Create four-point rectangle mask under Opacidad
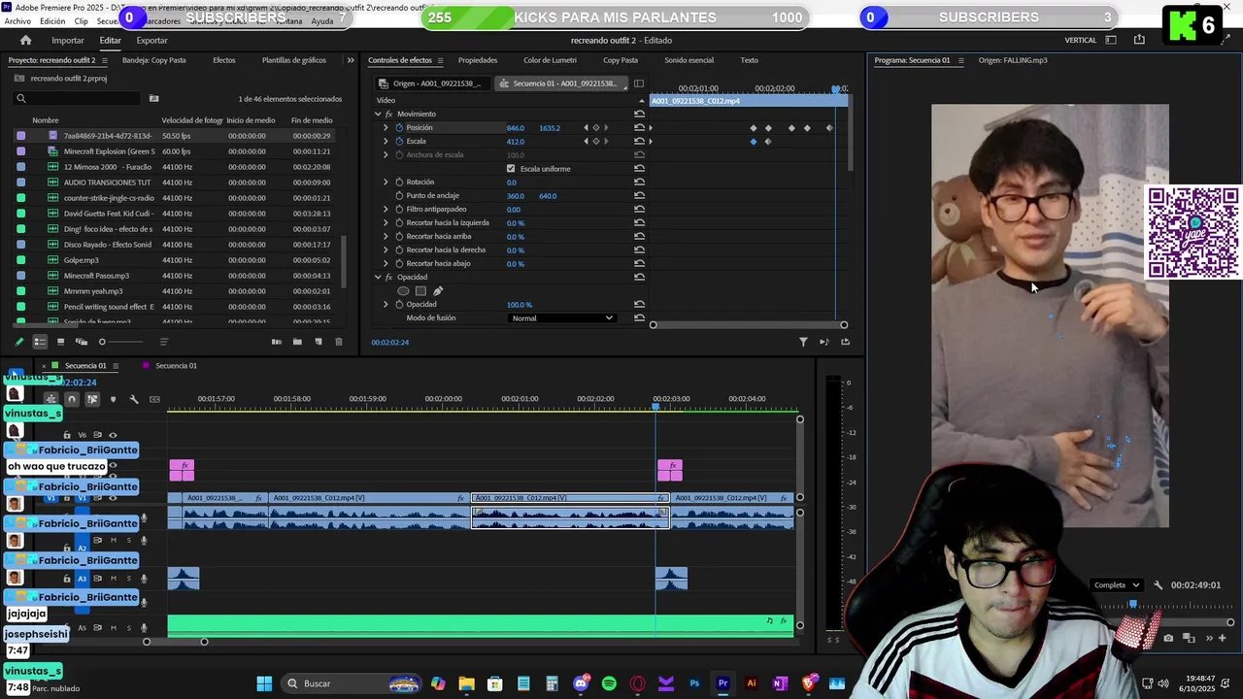Screen dimensions: 1243x699 tap(420, 291)
